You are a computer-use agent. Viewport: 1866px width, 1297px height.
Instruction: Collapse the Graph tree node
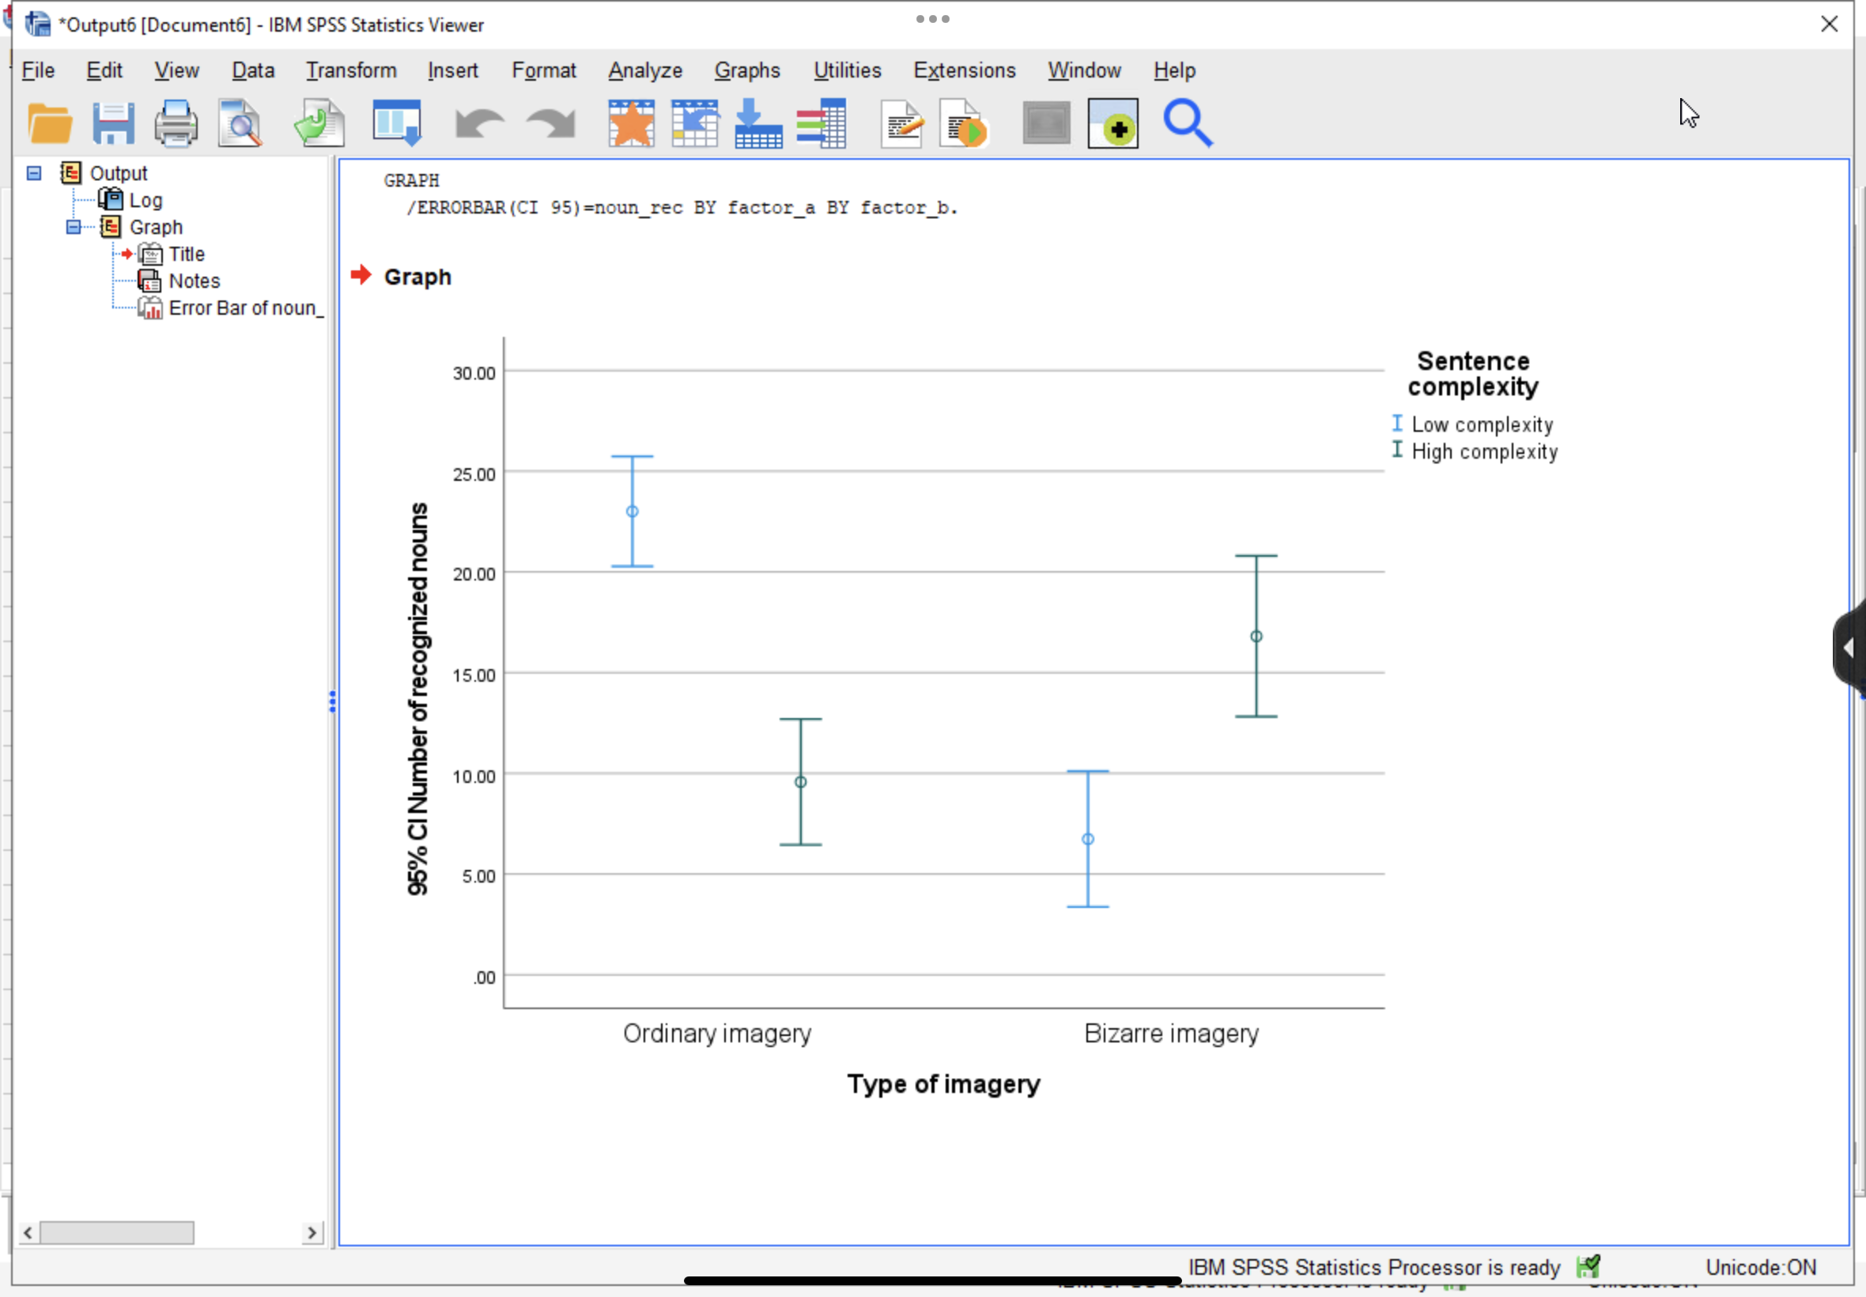pos(73,227)
